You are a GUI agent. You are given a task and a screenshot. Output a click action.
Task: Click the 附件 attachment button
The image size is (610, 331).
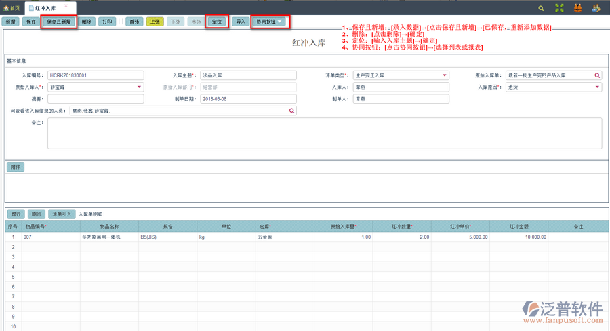pyautogui.click(x=16, y=167)
